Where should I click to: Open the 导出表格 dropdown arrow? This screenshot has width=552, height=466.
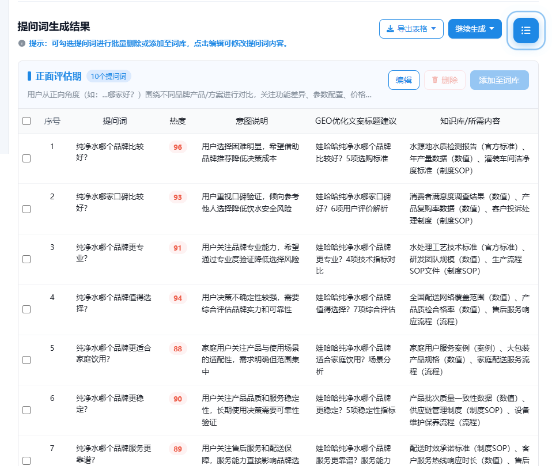coord(433,29)
